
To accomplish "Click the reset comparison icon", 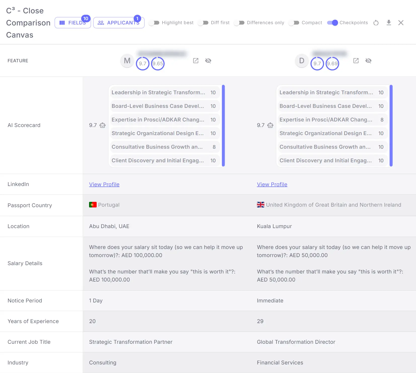I will (376, 23).
